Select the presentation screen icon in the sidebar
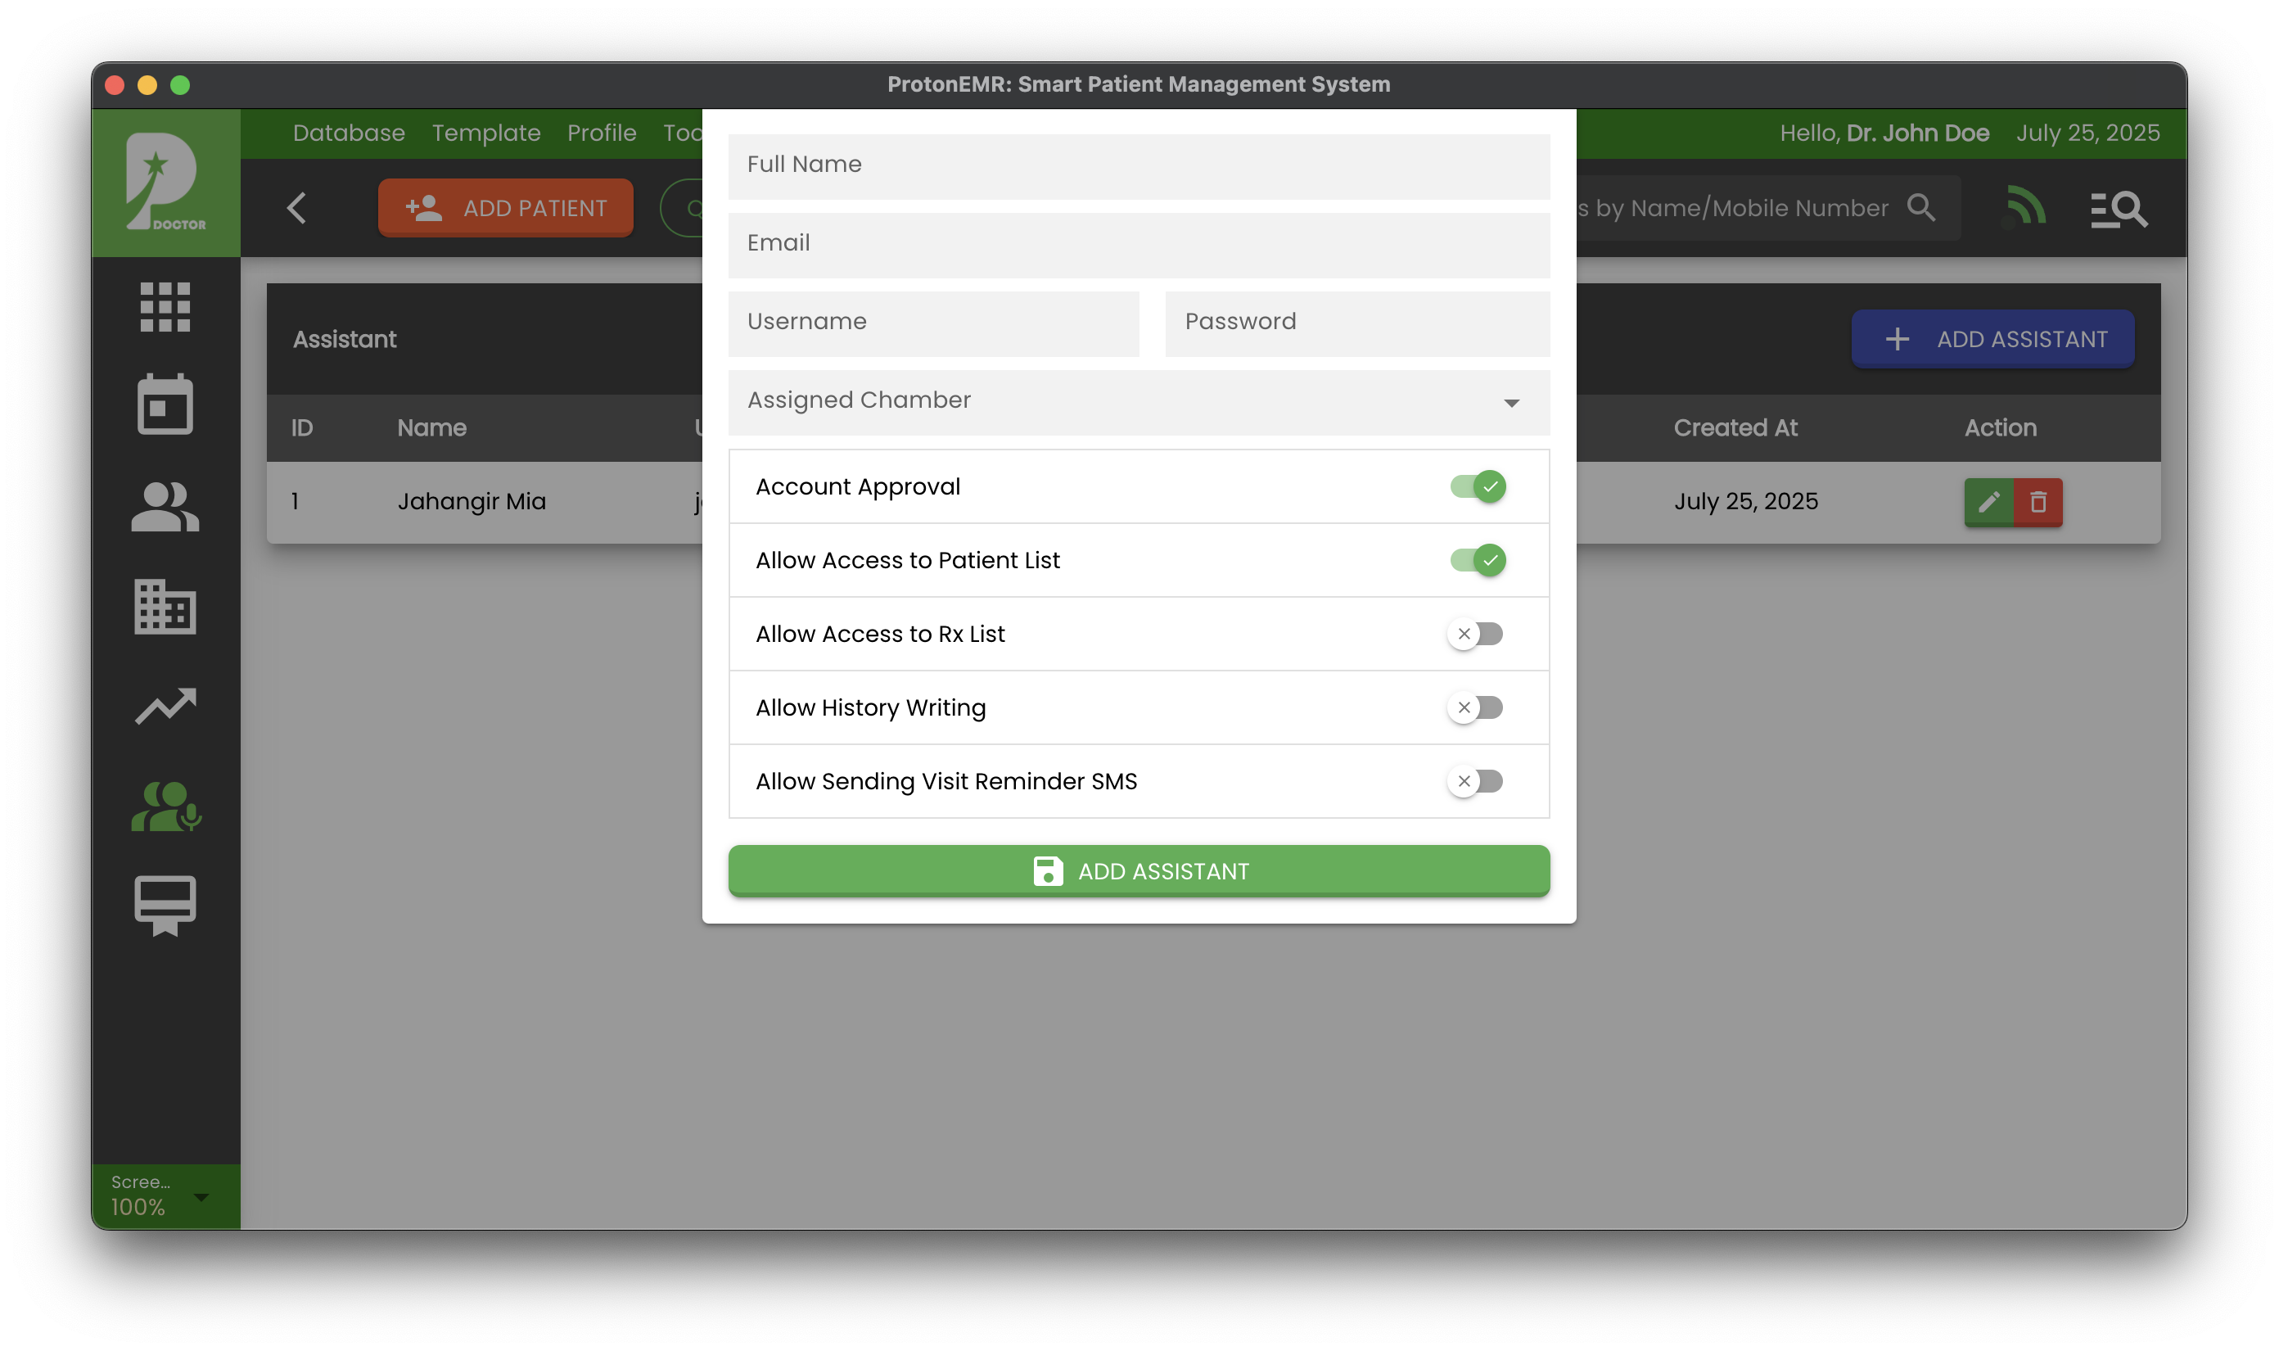The height and width of the screenshot is (1351, 2279). coord(165,904)
